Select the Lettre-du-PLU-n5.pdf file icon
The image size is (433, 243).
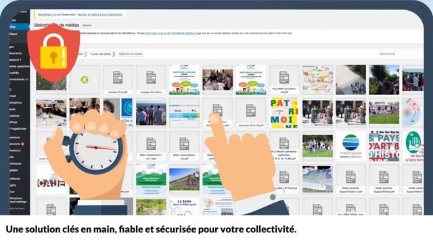(x=251, y=111)
